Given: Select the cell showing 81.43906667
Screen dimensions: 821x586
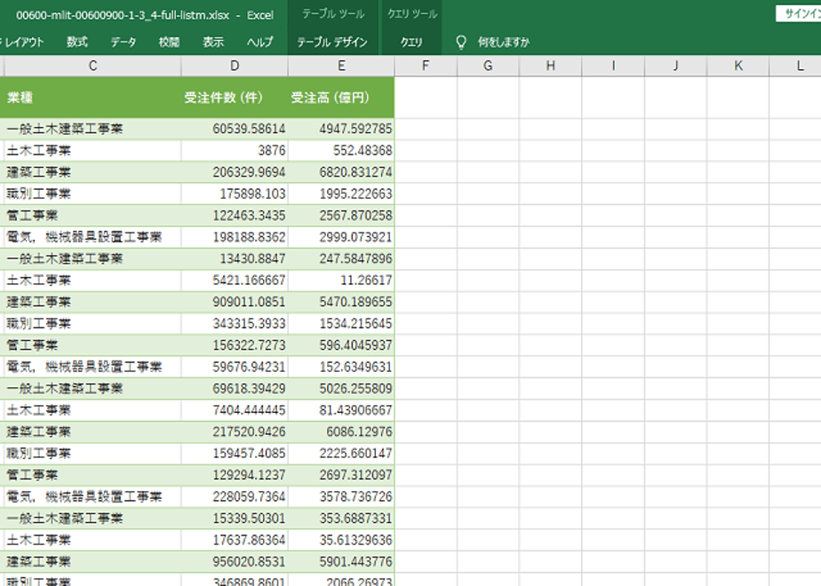Looking at the screenshot, I should pyautogui.click(x=341, y=410).
